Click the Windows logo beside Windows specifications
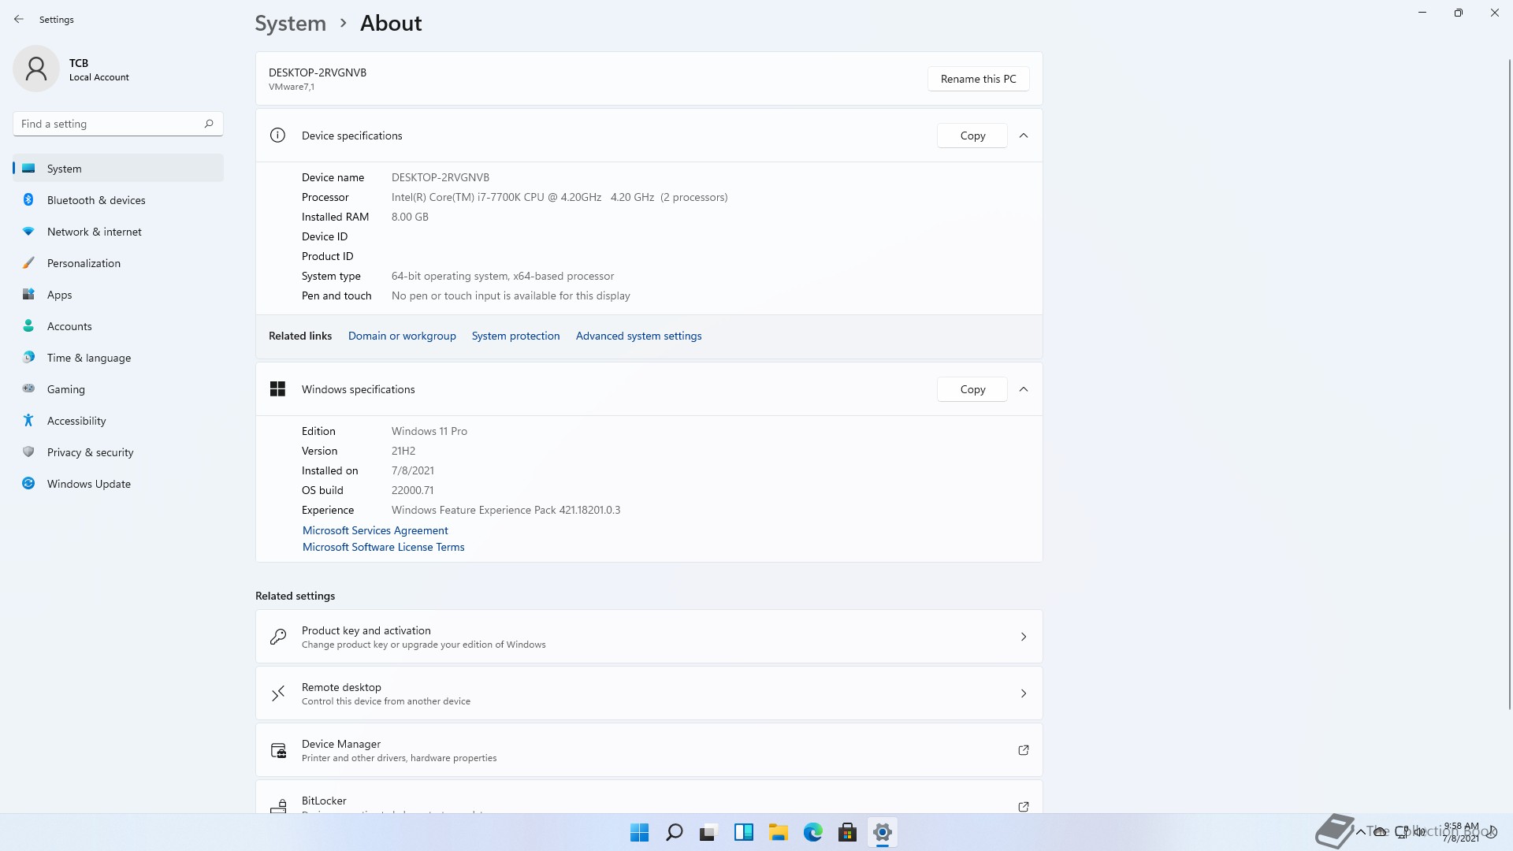Image resolution: width=1513 pixels, height=851 pixels. click(x=277, y=389)
